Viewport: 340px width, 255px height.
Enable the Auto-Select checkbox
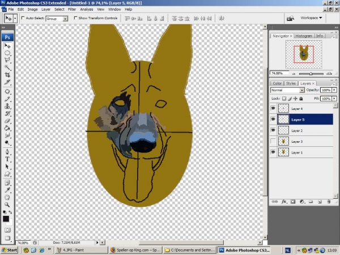(23, 18)
